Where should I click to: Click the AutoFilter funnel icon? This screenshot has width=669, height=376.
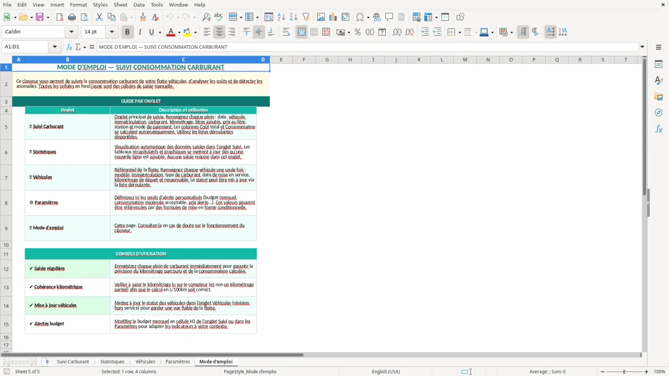[306, 17]
